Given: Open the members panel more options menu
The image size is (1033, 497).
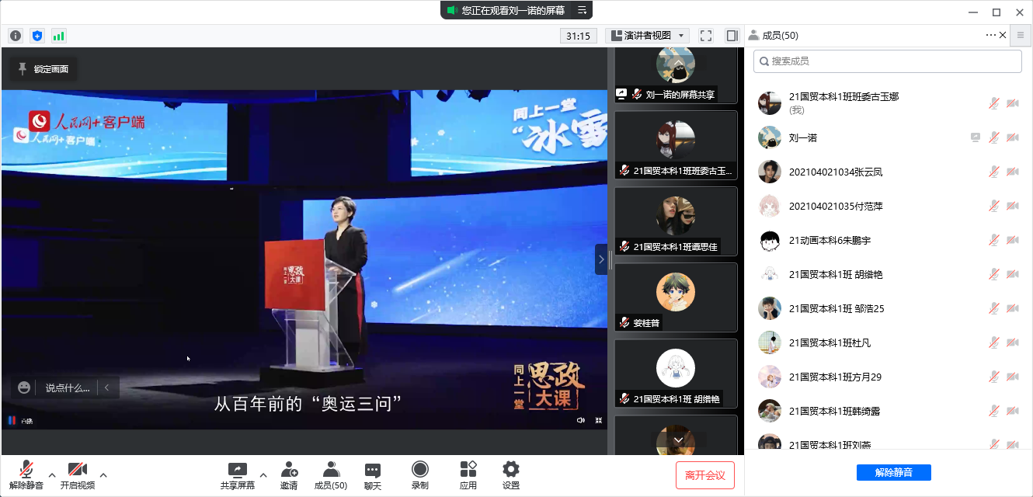Looking at the screenshot, I should (990, 35).
